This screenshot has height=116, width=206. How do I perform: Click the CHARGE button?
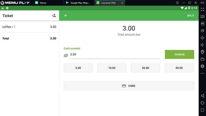(x=179, y=55)
